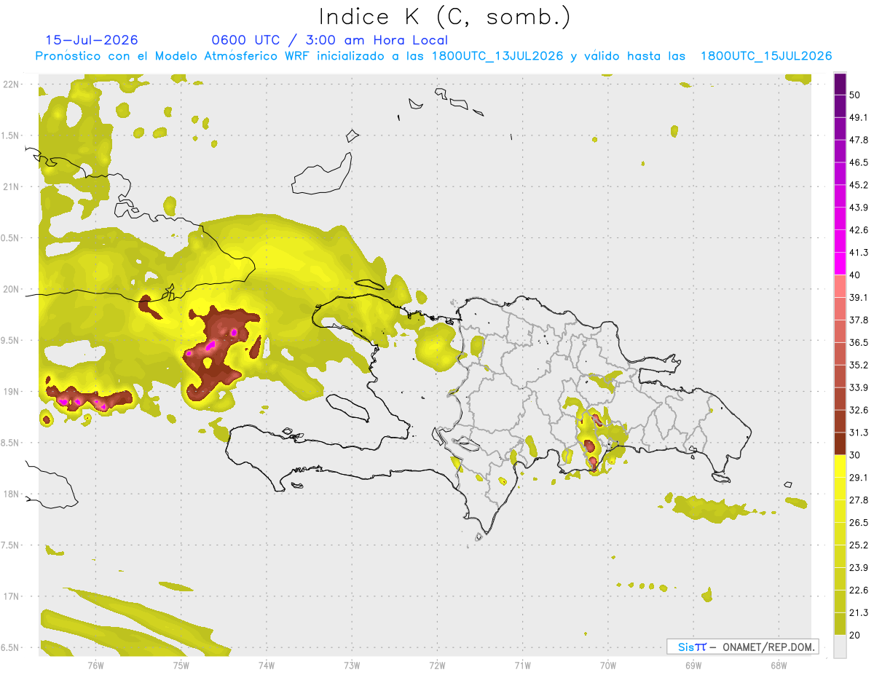874x675 pixels.
Task: Click the legend value "46.5"
Action: pos(859,162)
